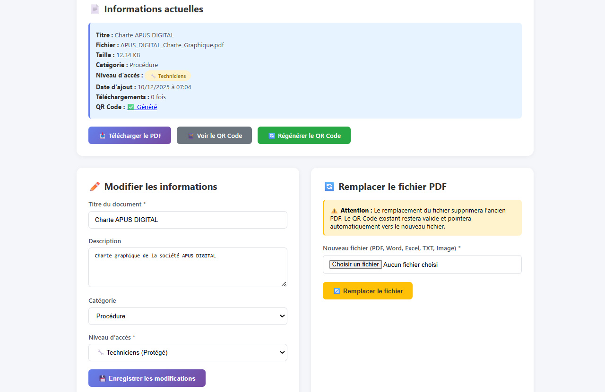Save changes with Enregistrer les modifications
This screenshot has height=392, width=605.
(x=147, y=378)
